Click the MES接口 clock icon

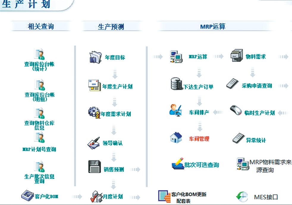tap(242, 196)
